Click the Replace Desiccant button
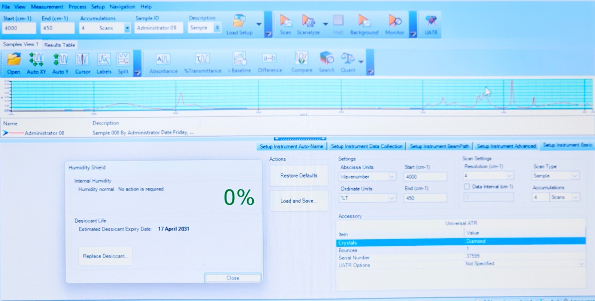 [105, 256]
